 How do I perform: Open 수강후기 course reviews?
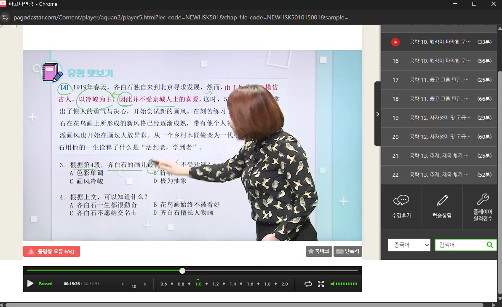[x=401, y=207]
